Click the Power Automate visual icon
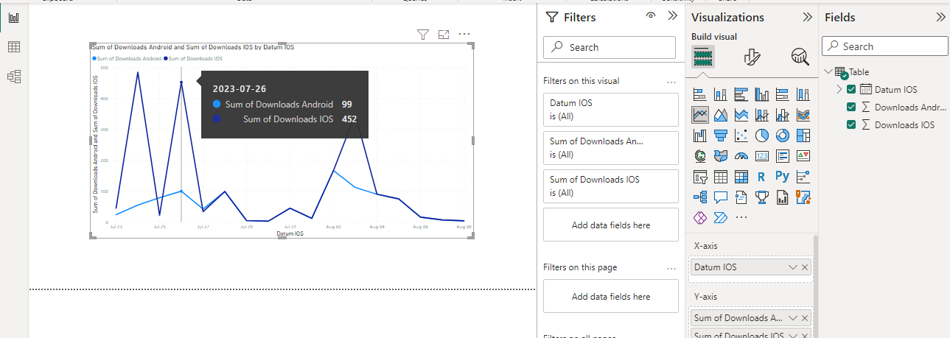The width and height of the screenshot is (950, 338). [721, 218]
